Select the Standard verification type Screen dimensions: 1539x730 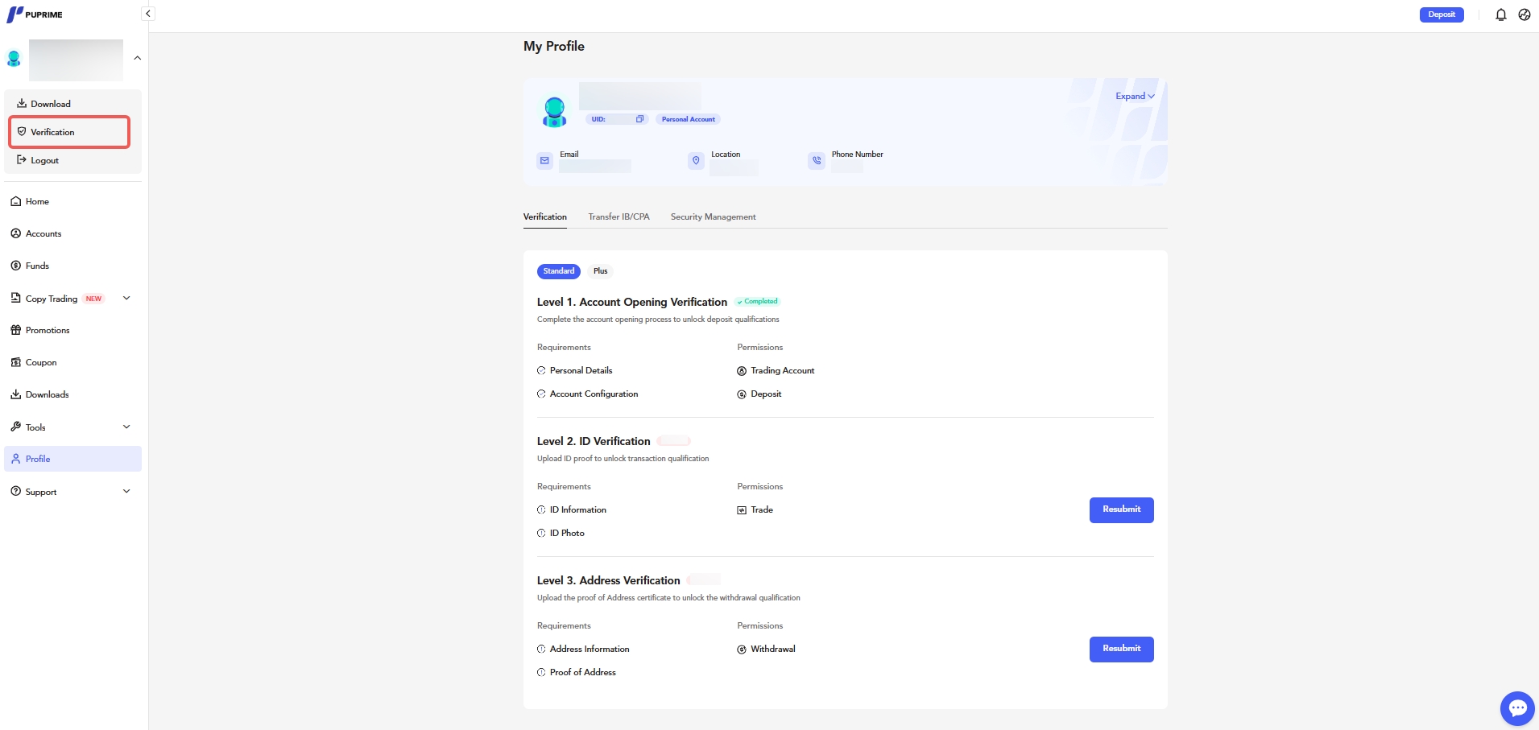click(558, 271)
